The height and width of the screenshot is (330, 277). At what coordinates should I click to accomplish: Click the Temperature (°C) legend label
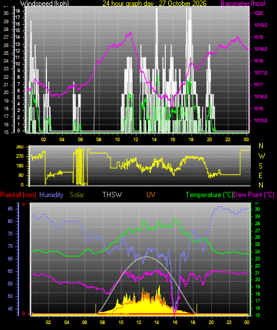pos(210,195)
